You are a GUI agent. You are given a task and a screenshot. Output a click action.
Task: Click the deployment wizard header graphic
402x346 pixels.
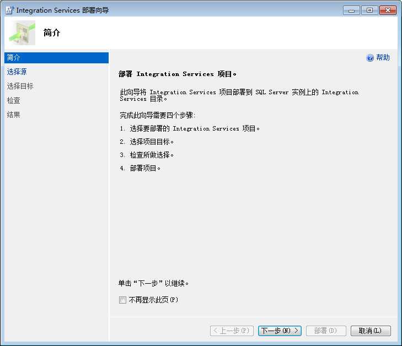pyautogui.click(x=22, y=33)
